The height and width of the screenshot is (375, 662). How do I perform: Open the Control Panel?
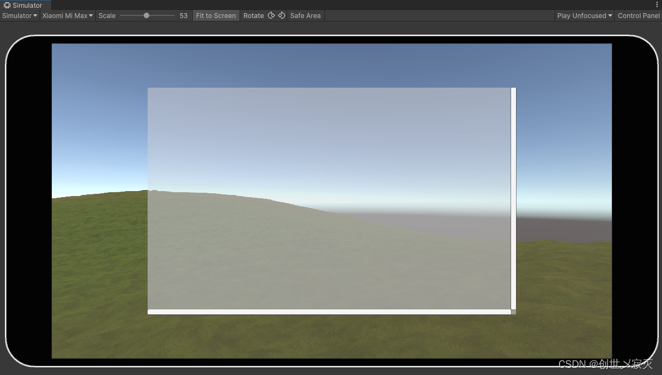[x=638, y=15]
